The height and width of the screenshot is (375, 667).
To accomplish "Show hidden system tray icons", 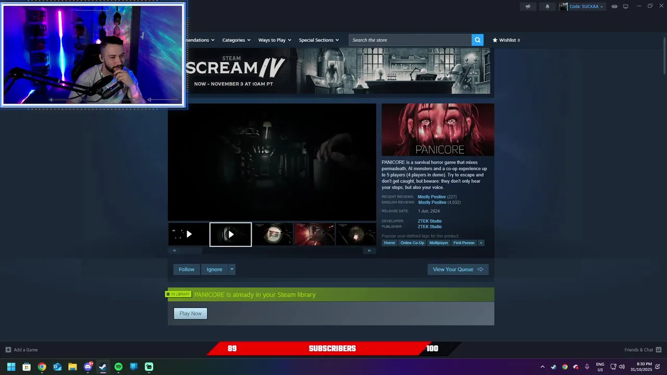I will [542, 367].
